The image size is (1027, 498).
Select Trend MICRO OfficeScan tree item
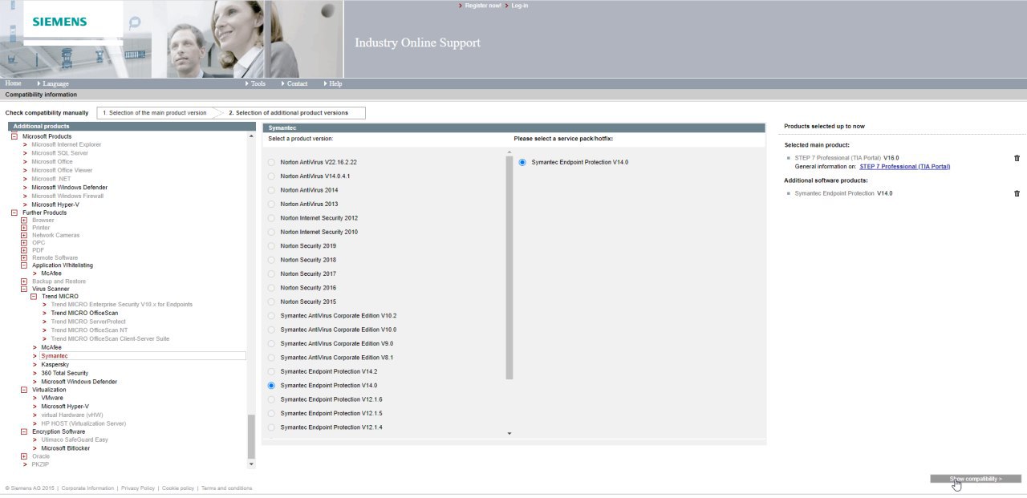[x=84, y=313]
